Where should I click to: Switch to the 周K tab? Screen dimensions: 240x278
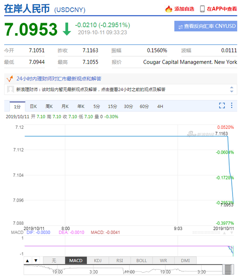[x=49, y=106]
